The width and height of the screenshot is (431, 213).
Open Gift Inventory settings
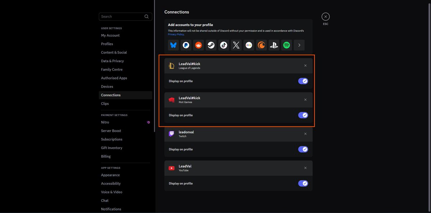pyautogui.click(x=125, y=148)
